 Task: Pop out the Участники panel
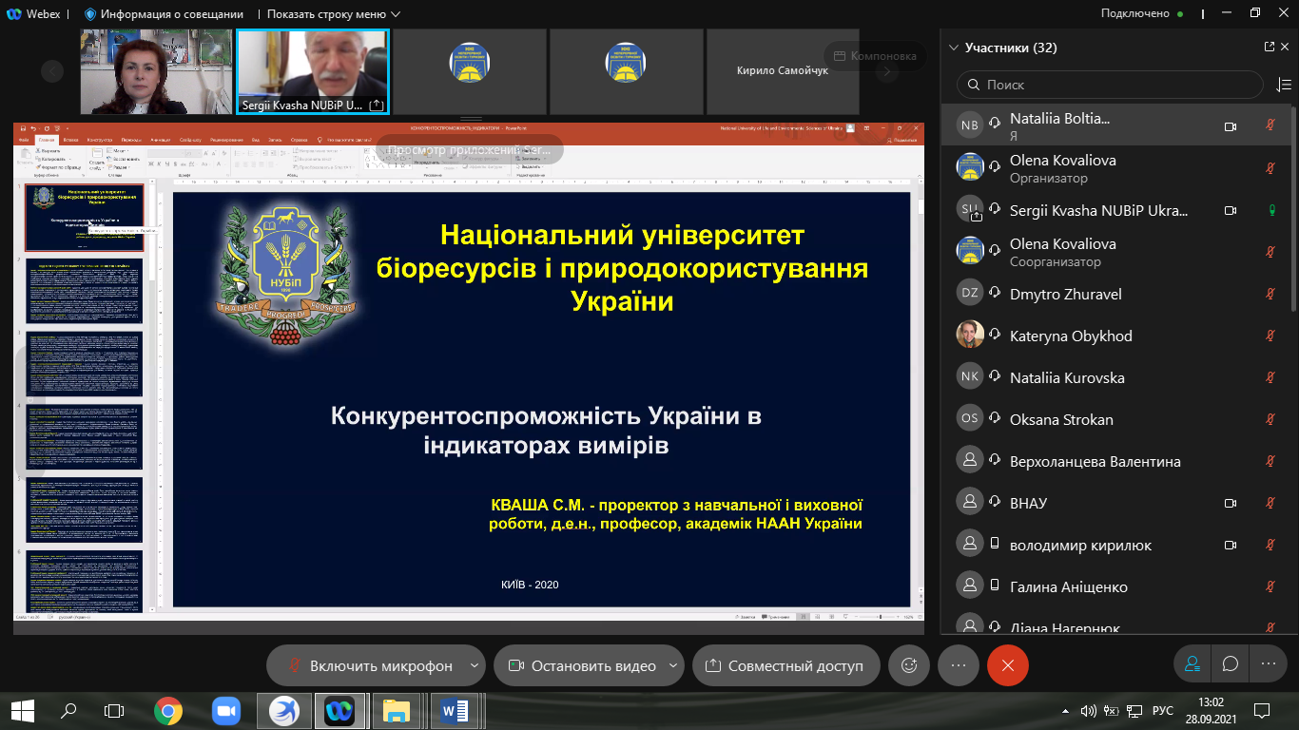1270,47
